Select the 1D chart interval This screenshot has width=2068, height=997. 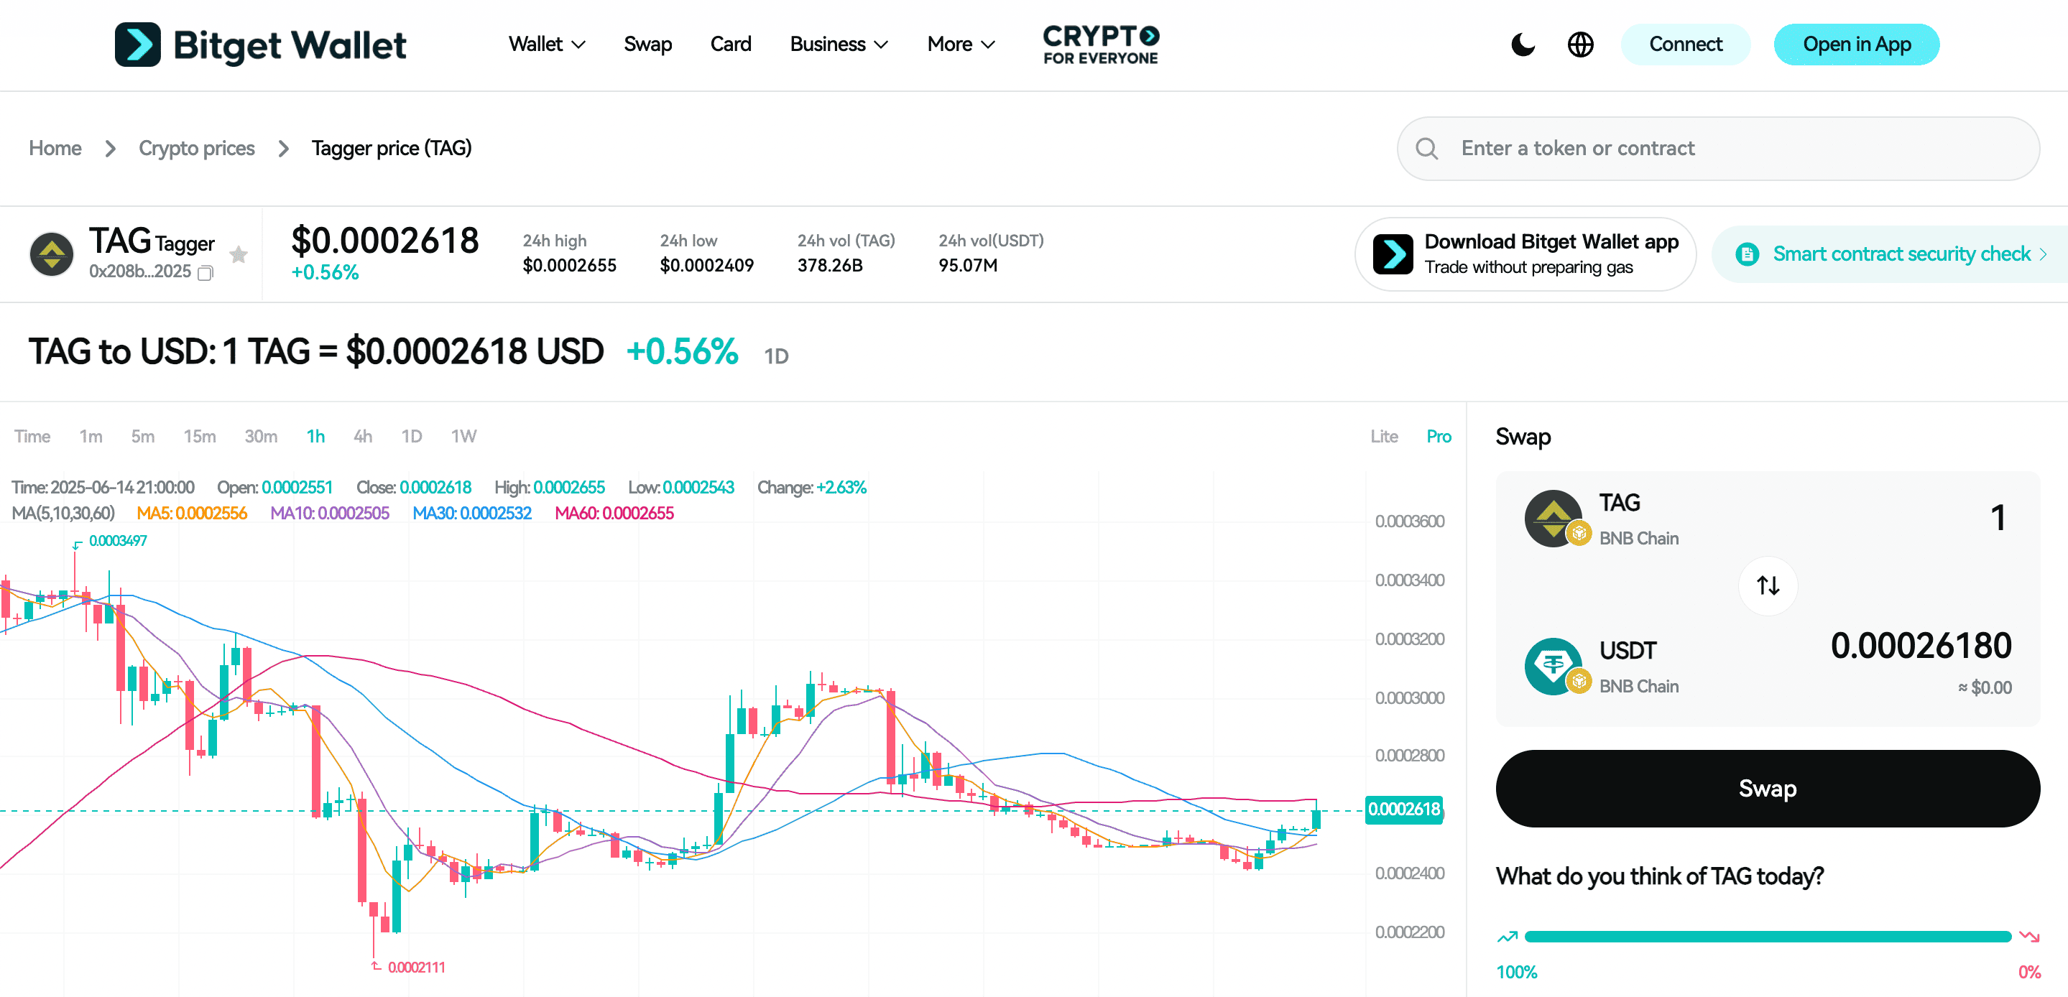pos(412,436)
